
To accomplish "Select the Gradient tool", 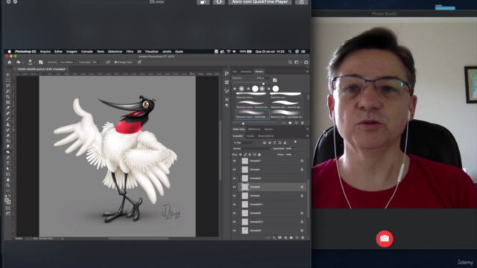I will (x=8, y=141).
